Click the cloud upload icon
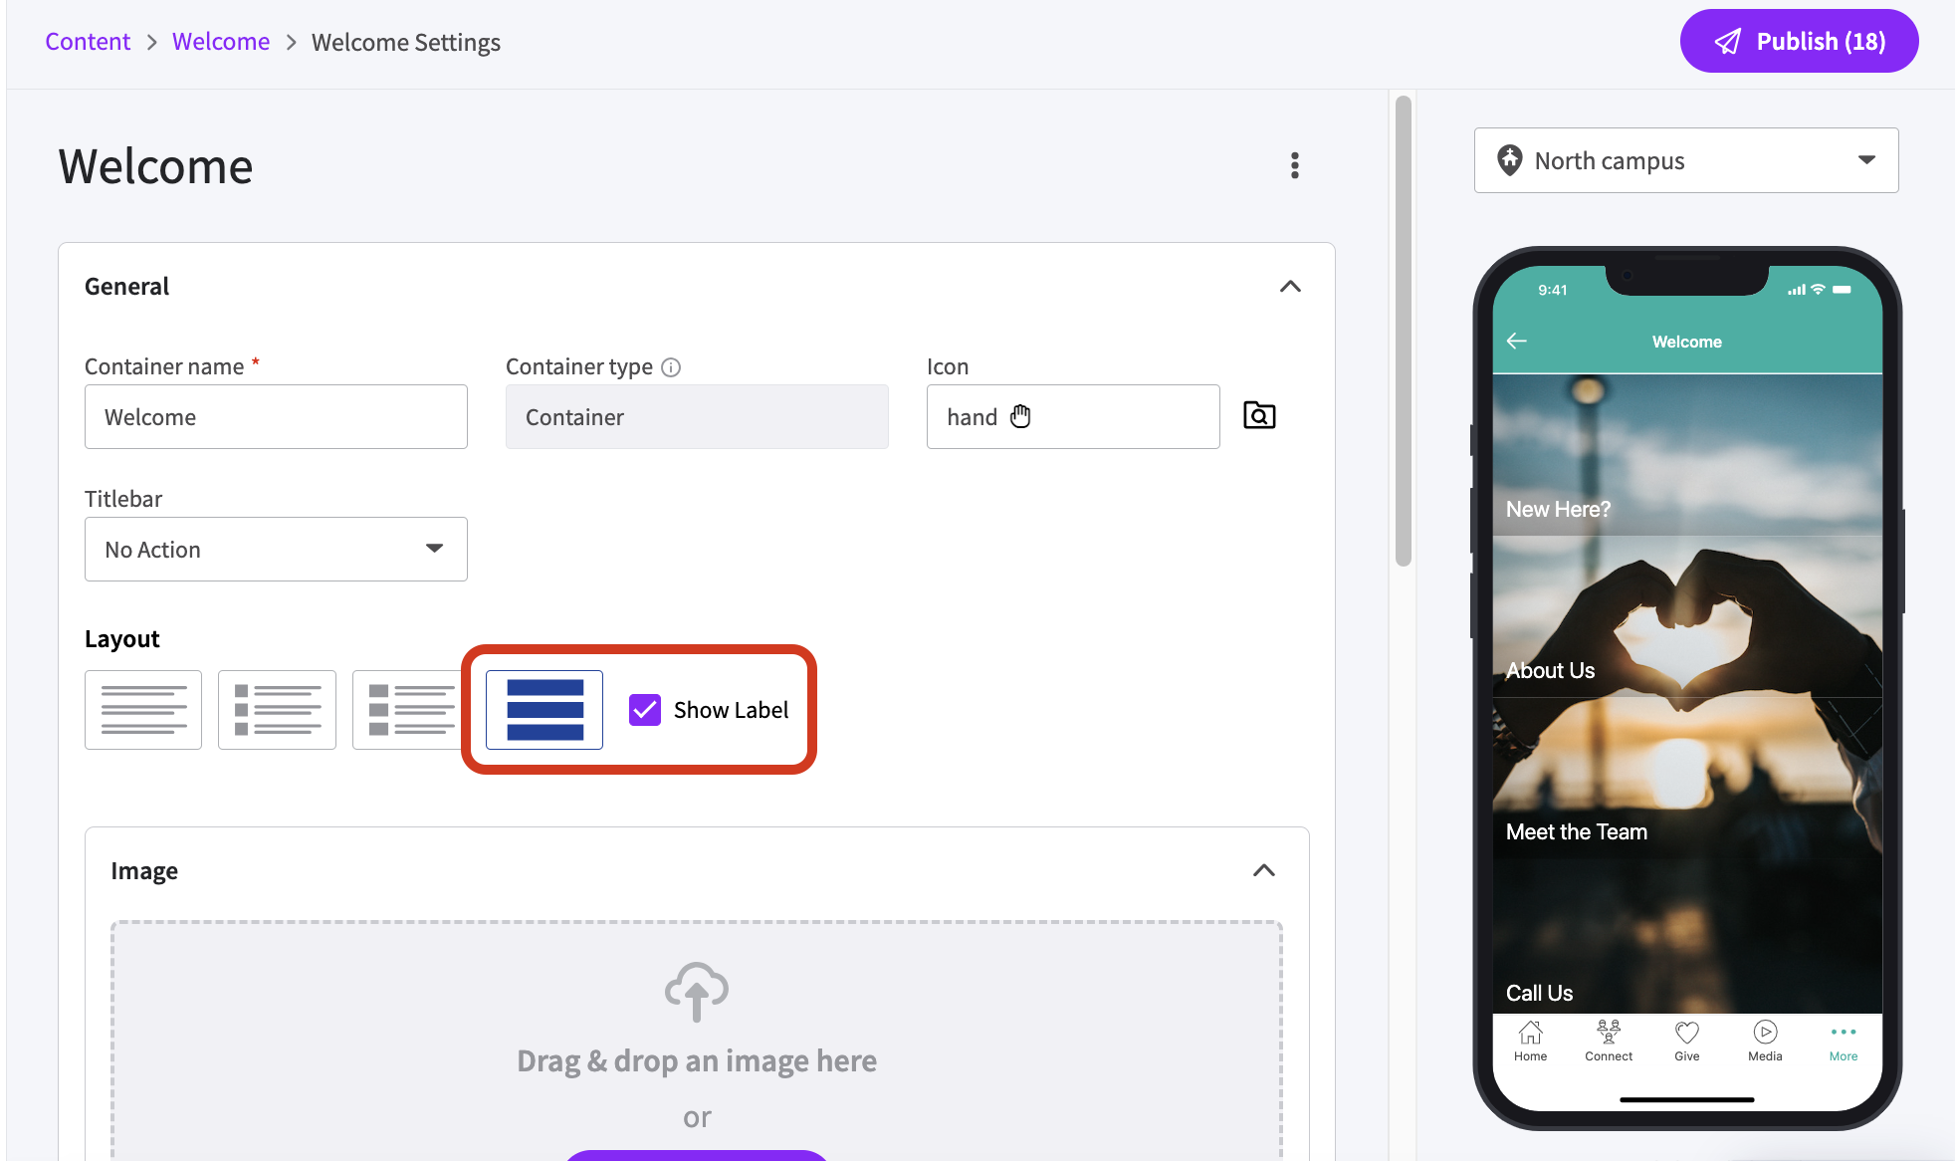 (x=697, y=992)
